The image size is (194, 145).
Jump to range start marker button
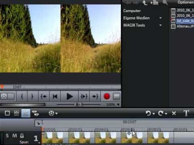point(44,96)
